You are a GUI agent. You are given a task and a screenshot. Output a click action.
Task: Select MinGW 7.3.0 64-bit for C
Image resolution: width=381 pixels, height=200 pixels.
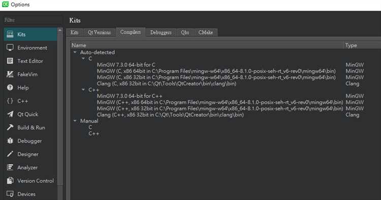(x=126, y=65)
